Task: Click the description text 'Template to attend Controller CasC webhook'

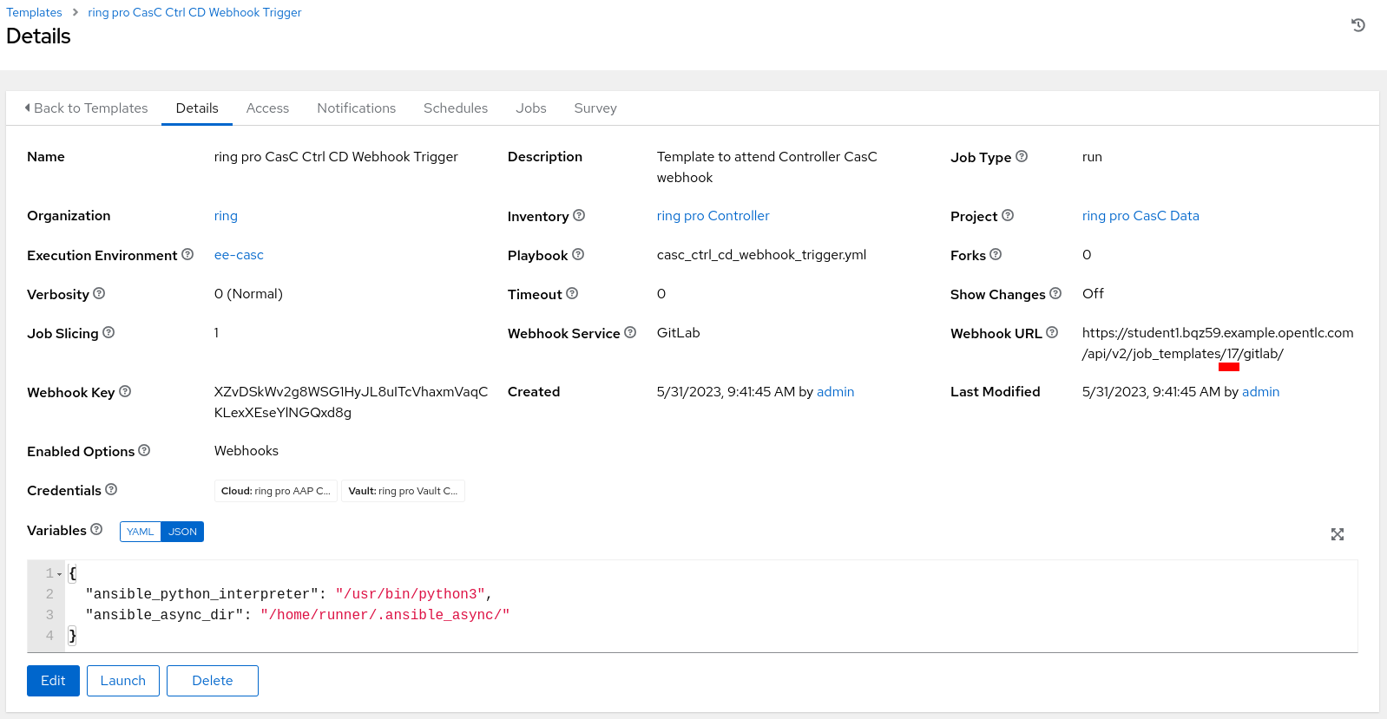Action: [x=767, y=167]
